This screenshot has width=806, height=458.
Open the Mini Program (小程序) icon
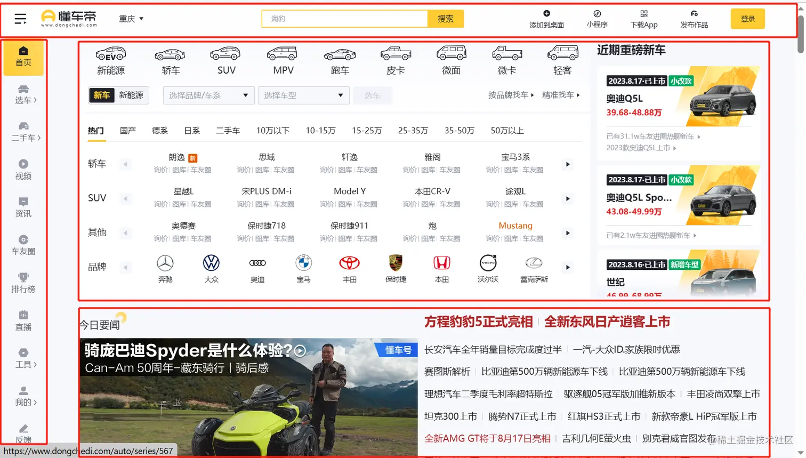click(597, 13)
